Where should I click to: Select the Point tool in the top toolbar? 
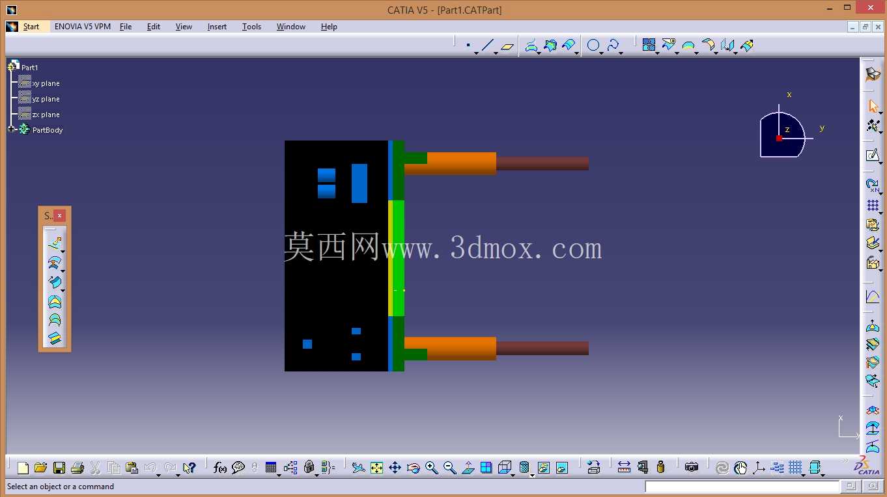[x=468, y=46]
